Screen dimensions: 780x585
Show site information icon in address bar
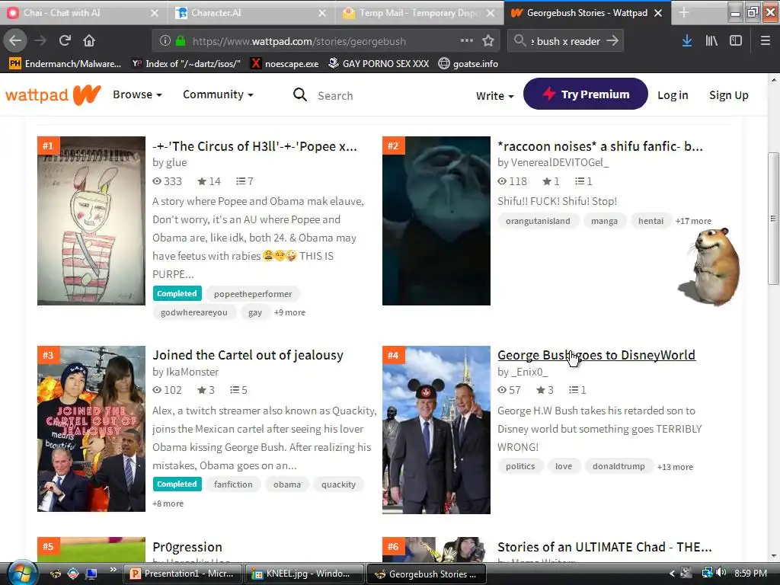pos(165,41)
